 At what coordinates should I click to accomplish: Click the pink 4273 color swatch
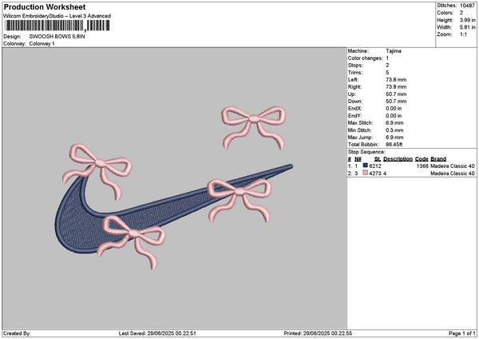click(365, 173)
